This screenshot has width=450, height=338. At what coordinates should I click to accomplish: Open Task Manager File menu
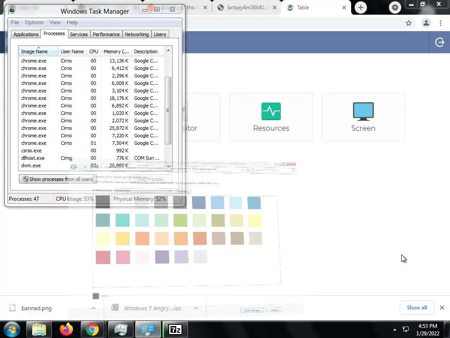tap(15, 22)
